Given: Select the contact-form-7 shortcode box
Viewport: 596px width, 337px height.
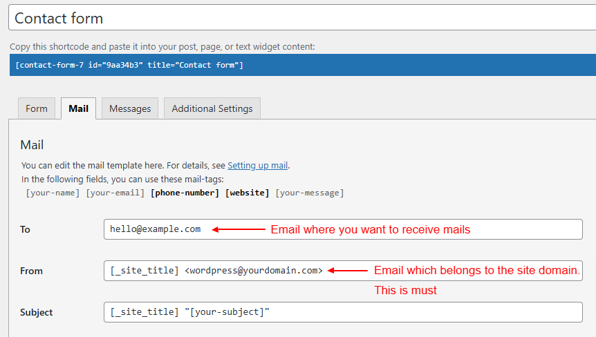Looking at the screenshot, I should tap(297, 65).
